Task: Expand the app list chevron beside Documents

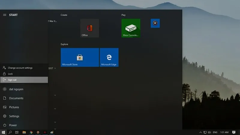Action: (x=55, y=95)
